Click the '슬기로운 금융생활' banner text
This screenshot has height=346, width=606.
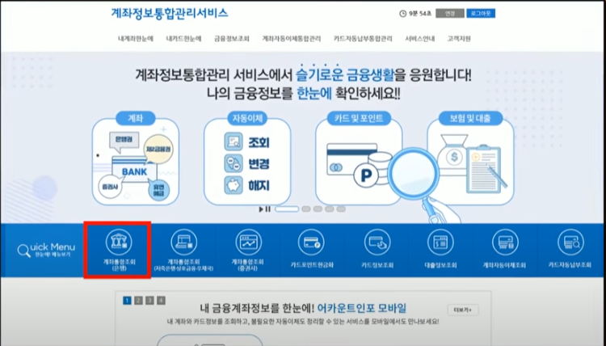(x=345, y=74)
